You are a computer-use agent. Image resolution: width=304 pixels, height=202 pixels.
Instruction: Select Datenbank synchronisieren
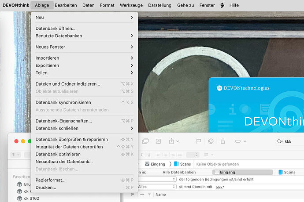(x=84, y=102)
